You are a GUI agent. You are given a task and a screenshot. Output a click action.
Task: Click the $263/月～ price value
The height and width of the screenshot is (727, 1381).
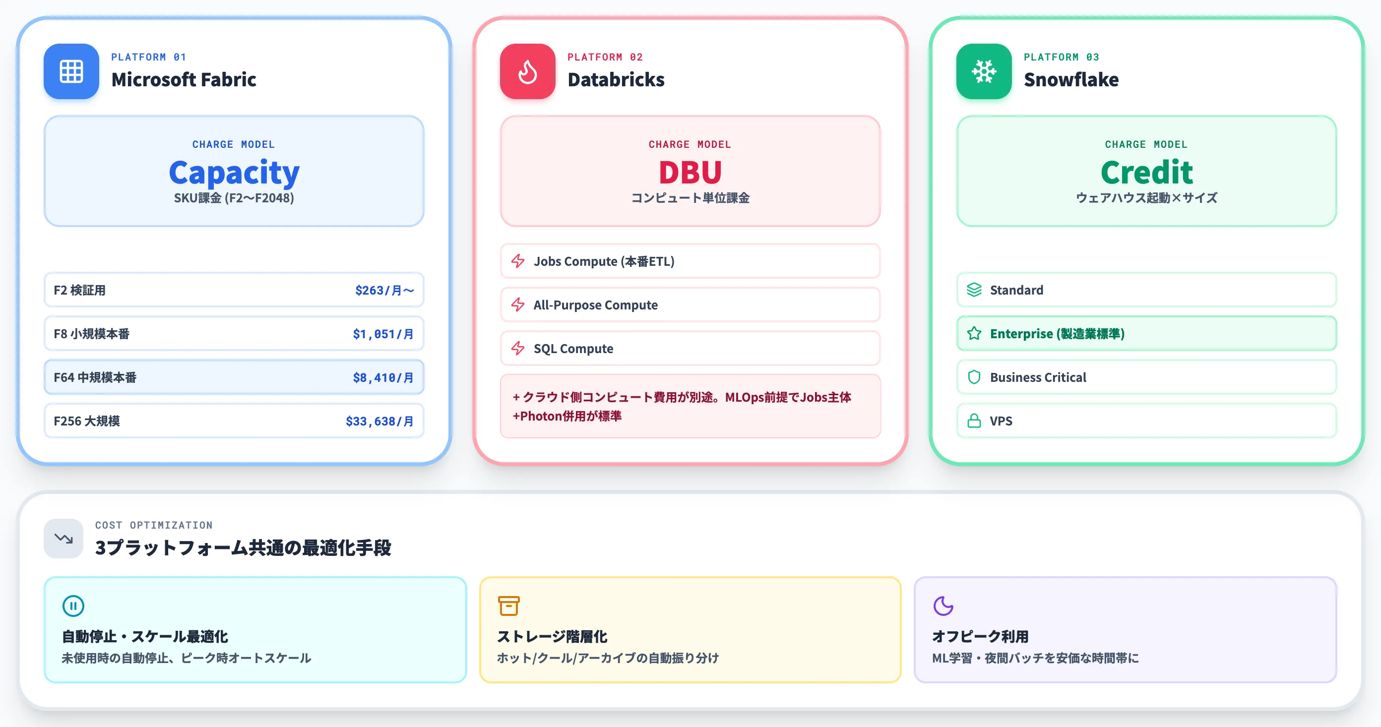pos(384,290)
